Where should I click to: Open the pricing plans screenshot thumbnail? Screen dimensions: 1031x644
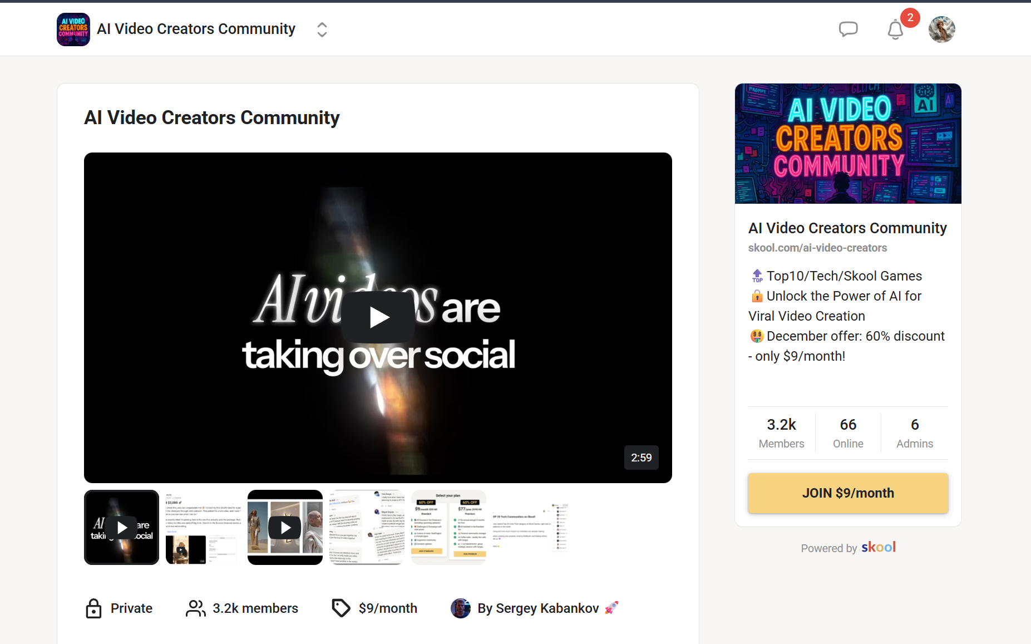(448, 527)
